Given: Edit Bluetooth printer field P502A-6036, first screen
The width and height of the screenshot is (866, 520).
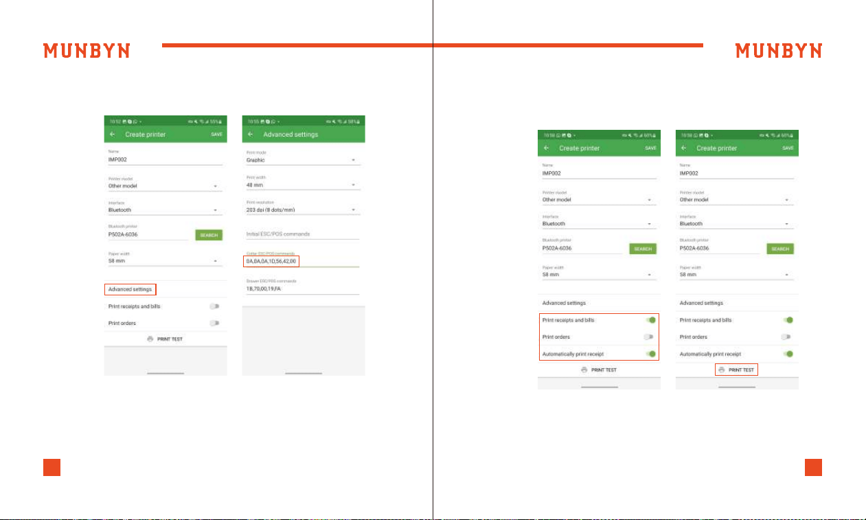Looking at the screenshot, I should pos(148,235).
